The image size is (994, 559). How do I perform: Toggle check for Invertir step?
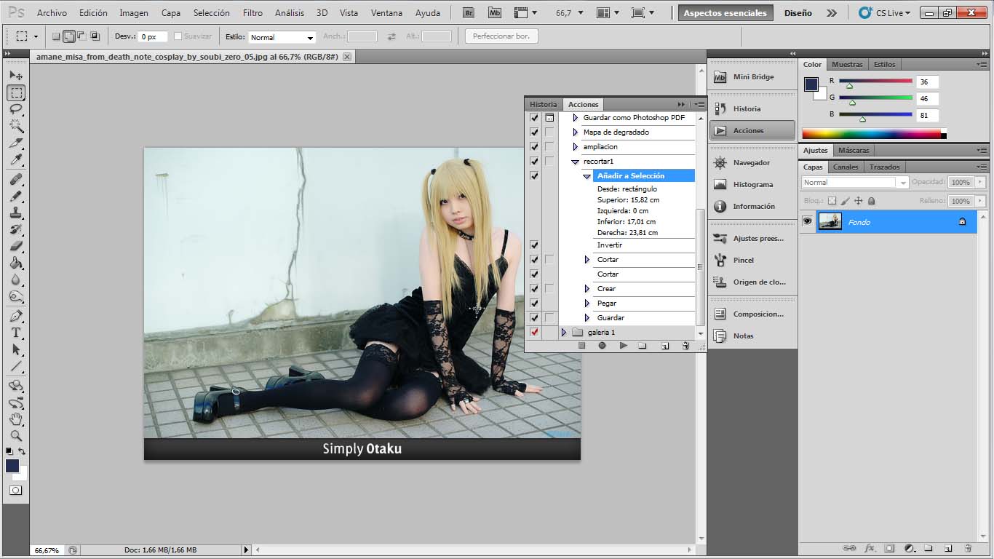[534, 245]
